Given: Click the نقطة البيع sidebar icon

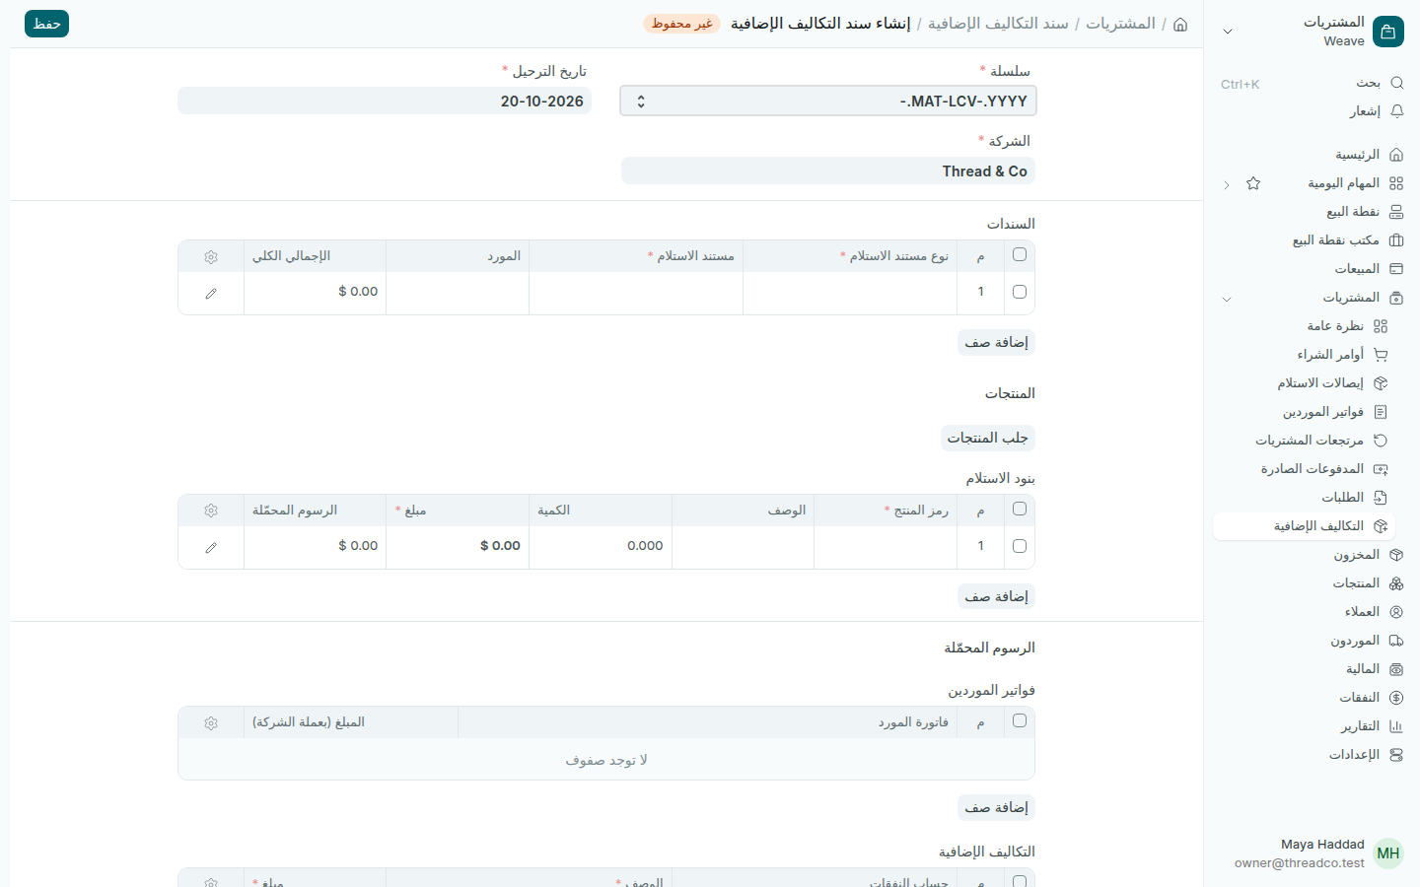Looking at the screenshot, I should click(1396, 212).
